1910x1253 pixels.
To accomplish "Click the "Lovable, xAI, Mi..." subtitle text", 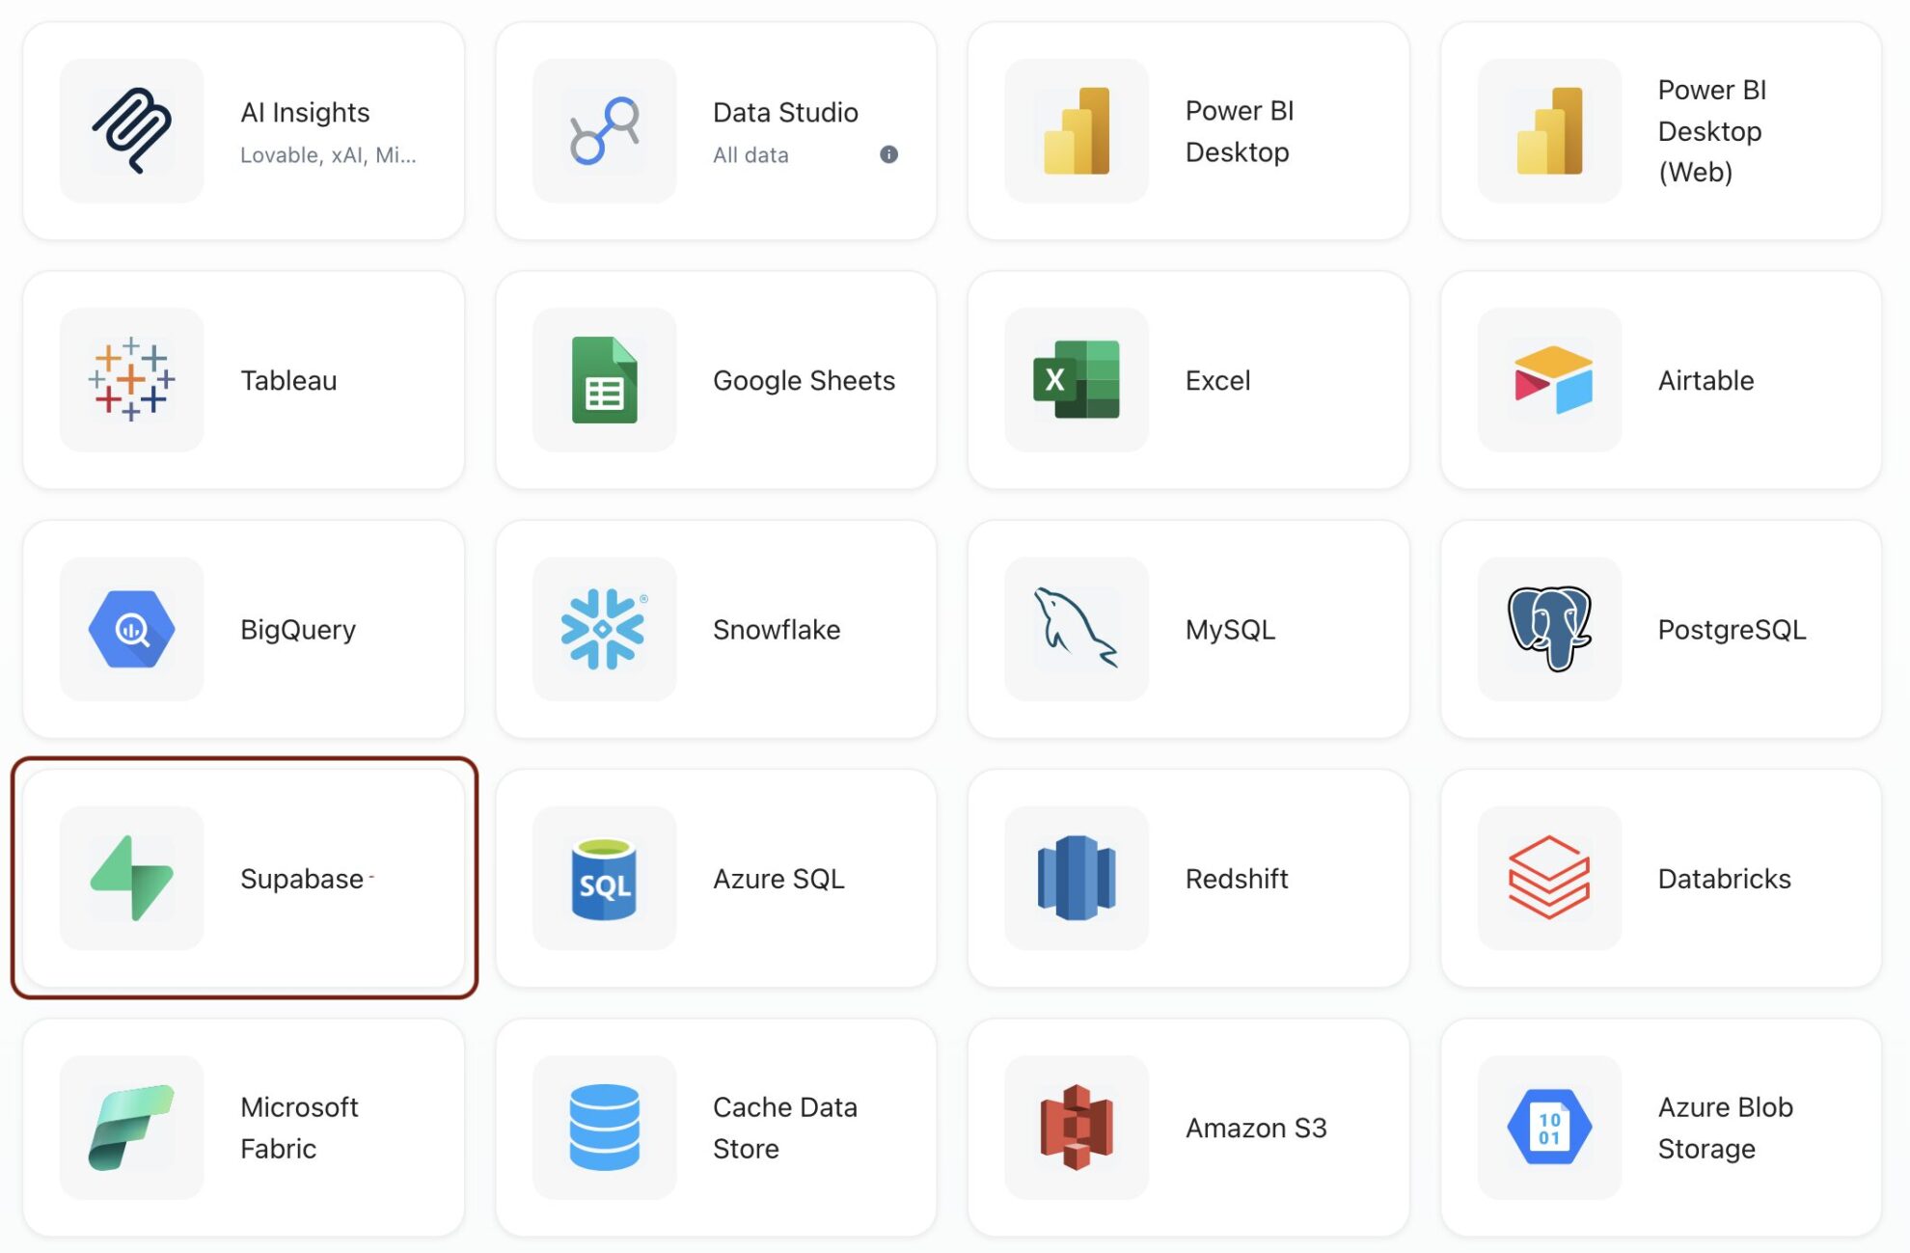I will point(328,155).
